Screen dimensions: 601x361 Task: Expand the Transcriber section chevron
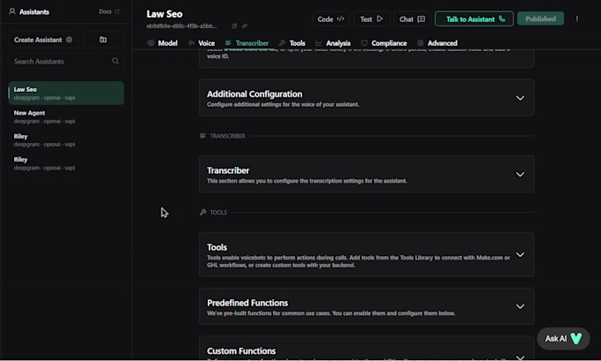click(520, 175)
